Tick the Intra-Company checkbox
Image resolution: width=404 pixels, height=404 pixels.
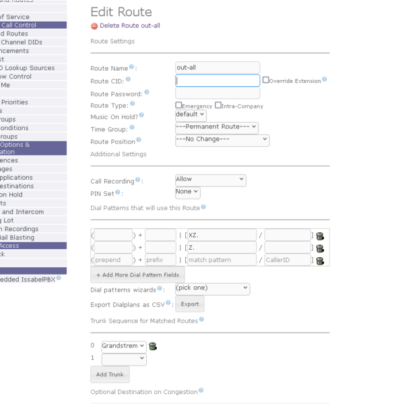point(218,106)
